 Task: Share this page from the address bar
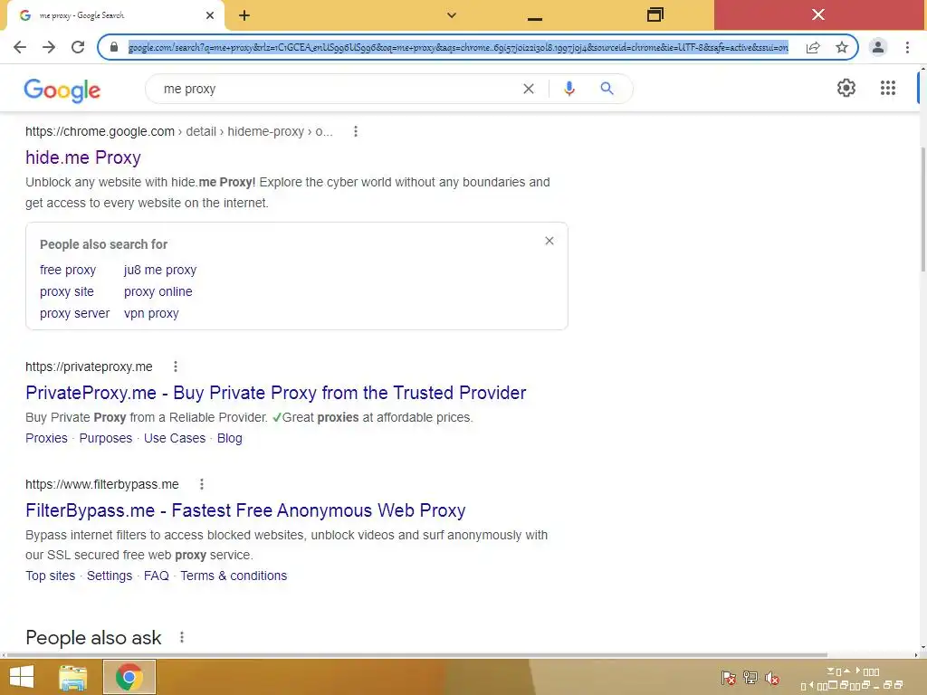(x=813, y=47)
